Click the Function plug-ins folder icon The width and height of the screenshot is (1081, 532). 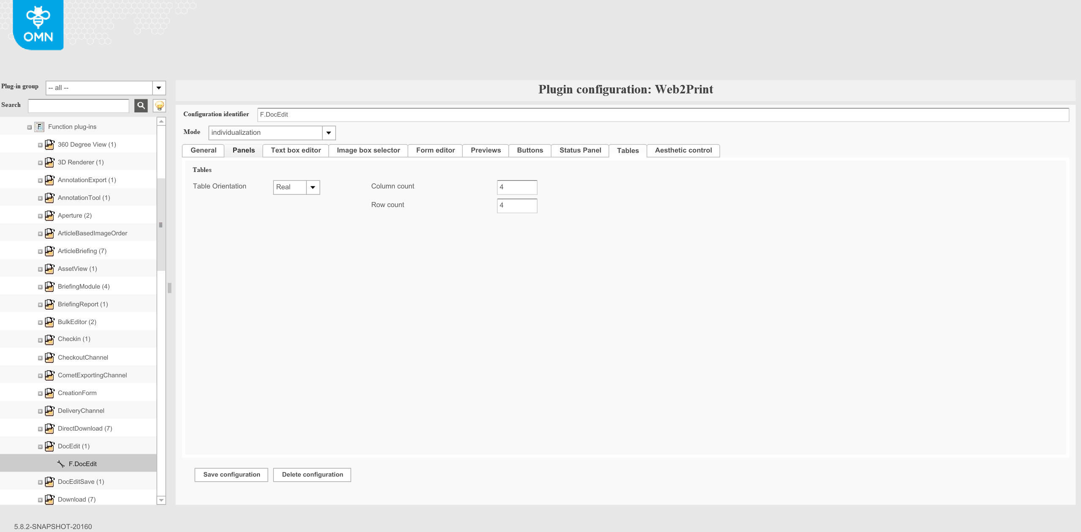pos(39,126)
